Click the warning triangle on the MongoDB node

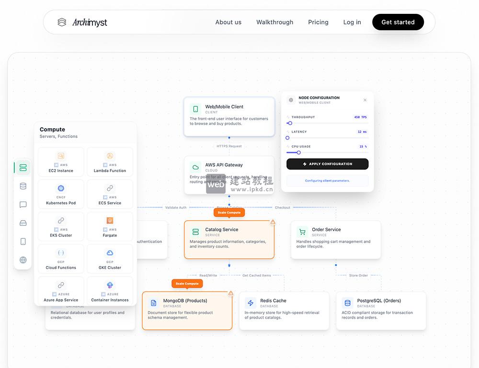[230, 293]
